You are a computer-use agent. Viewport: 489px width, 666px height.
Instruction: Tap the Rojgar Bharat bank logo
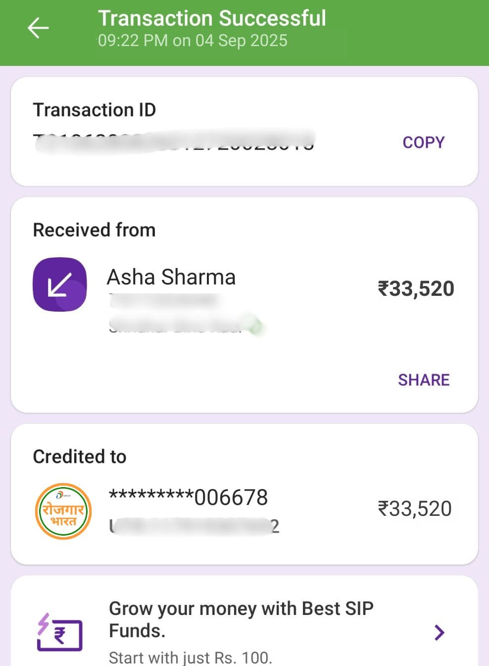63,511
